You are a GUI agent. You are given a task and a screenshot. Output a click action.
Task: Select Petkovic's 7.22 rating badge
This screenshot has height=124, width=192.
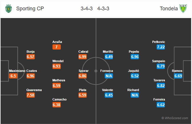(161, 47)
